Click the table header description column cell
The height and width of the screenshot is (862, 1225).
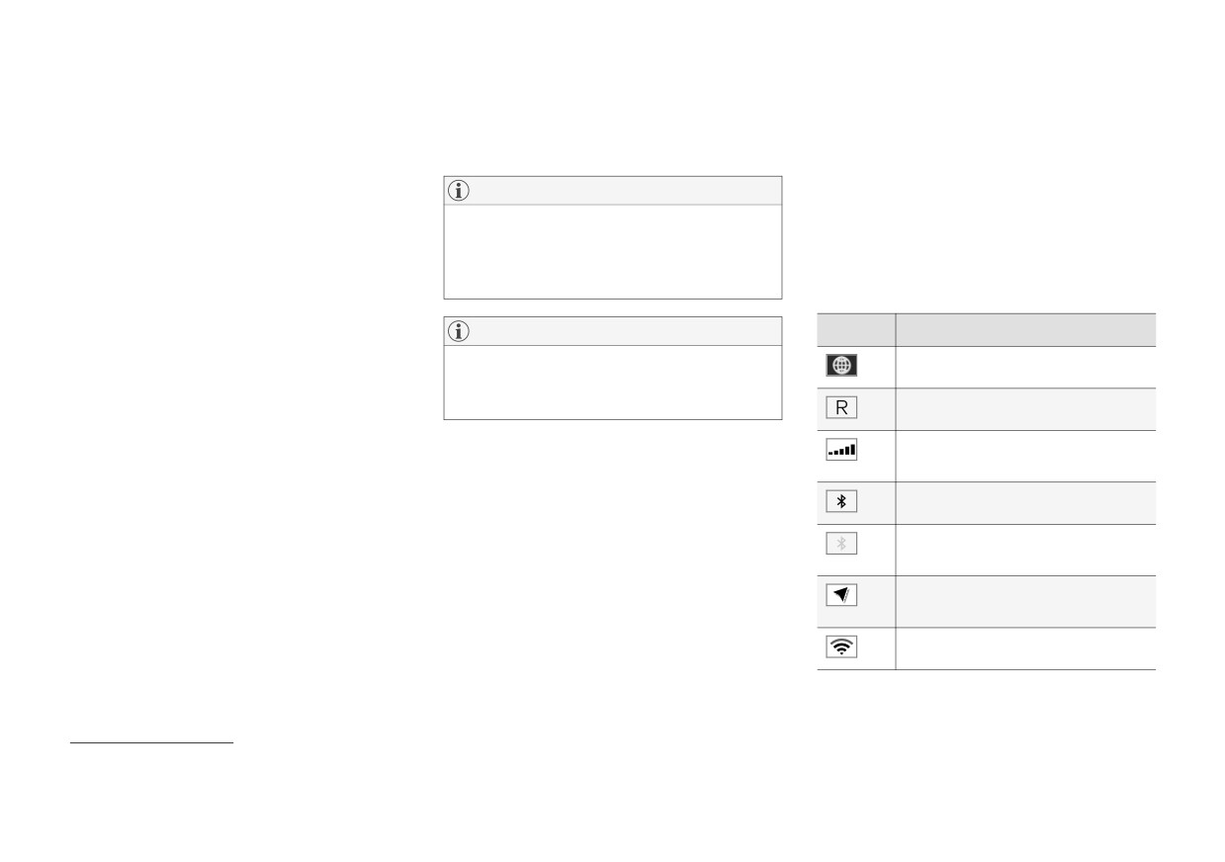click(1025, 329)
